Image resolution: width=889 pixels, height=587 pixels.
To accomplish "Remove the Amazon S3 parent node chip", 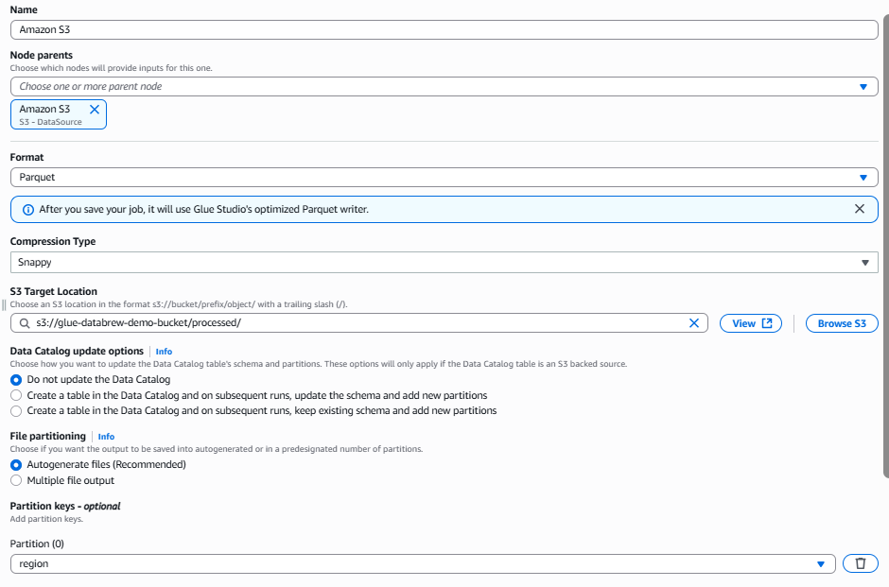I will (94, 110).
